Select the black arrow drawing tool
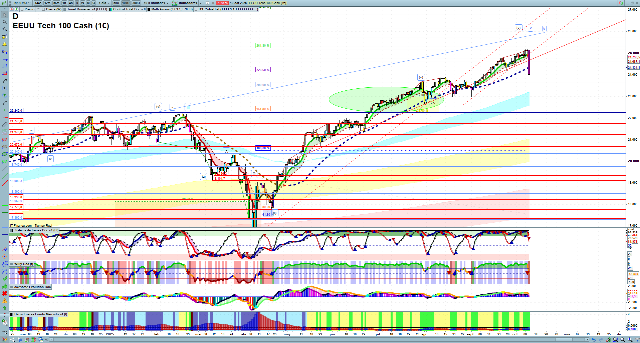The height and width of the screenshot is (343, 640). tap(4, 81)
